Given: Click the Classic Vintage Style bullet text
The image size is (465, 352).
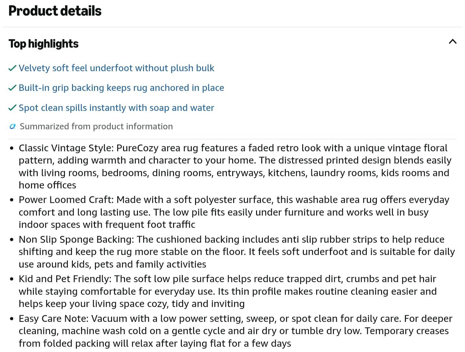Looking at the screenshot, I should coord(235,166).
